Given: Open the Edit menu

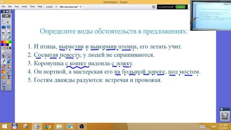Looking at the screenshot, I should [10, 6].
